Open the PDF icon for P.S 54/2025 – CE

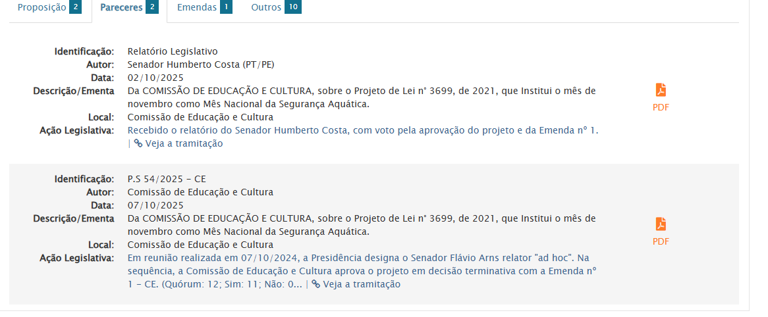coord(661,224)
